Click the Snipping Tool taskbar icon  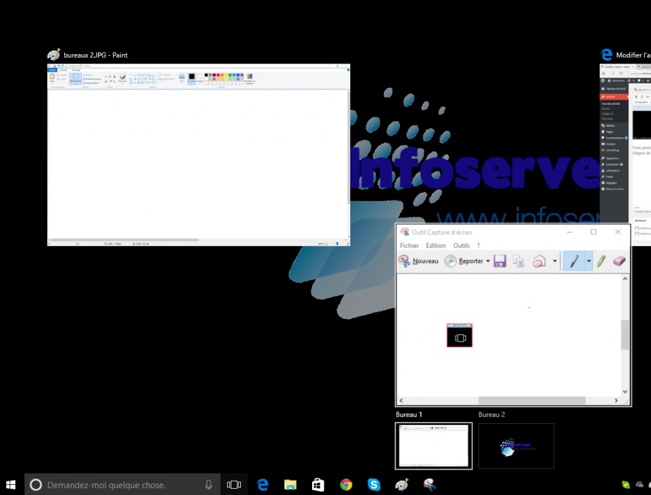pos(429,485)
